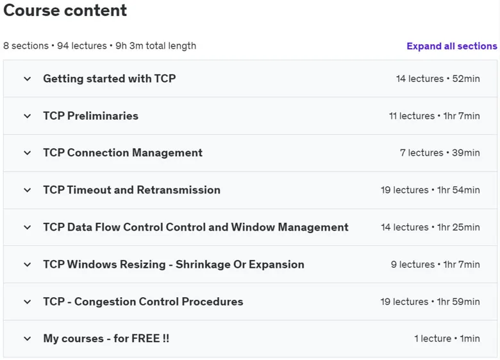Expand TCP Timeout and Retransmission chevron
500x360 pixels.
point(28,190)
